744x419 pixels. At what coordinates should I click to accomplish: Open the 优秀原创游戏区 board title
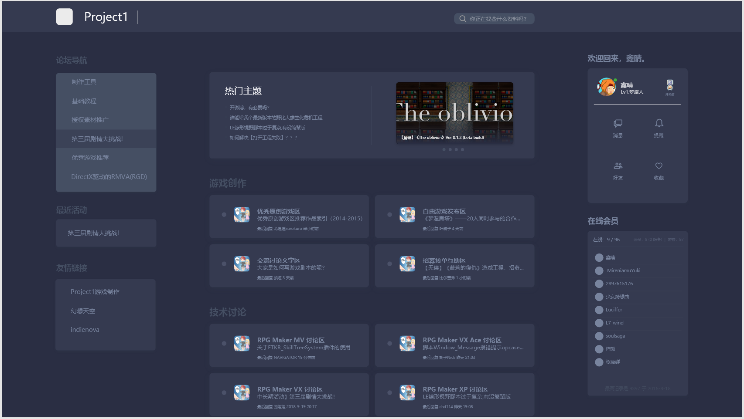(x=278, y=211)
